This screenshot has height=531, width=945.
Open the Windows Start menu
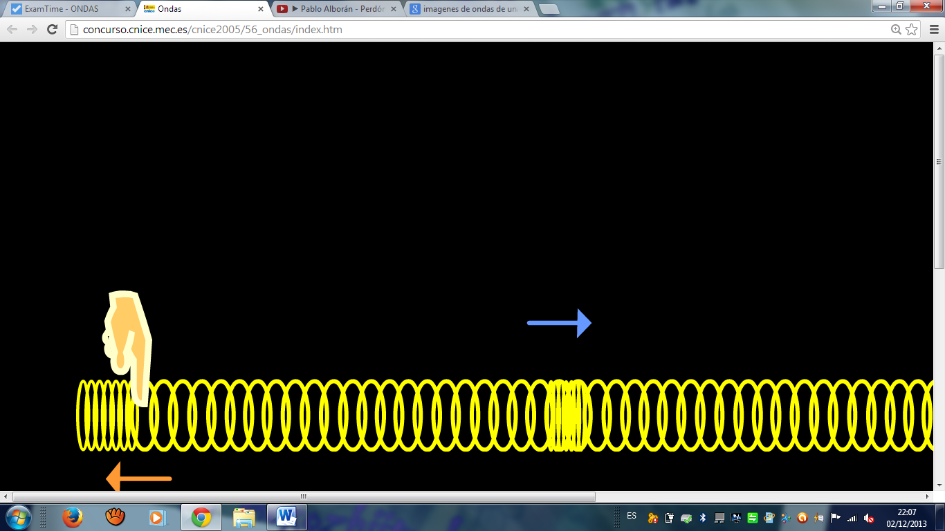tap(17, 517)
